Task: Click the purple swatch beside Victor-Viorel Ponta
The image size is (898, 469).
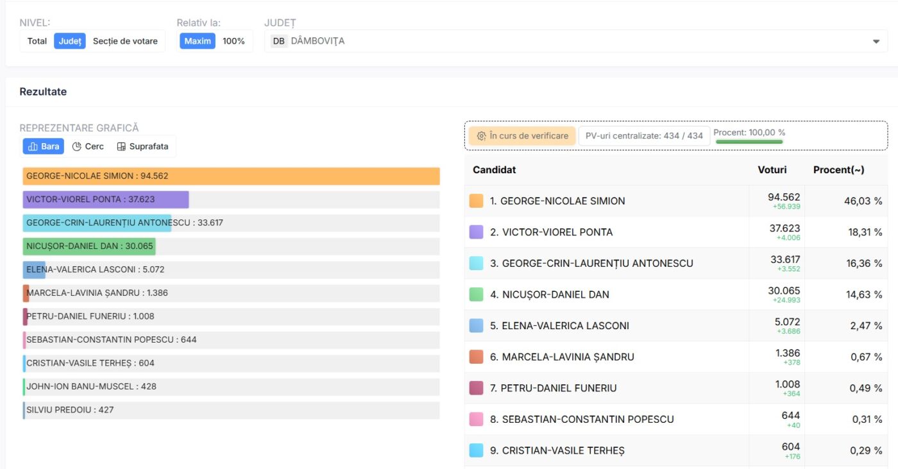Action: click(476, 232)
